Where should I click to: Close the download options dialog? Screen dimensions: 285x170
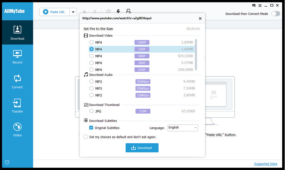(x=200, y=18)
